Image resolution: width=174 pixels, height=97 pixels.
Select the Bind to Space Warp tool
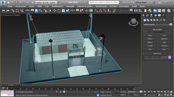22,11
